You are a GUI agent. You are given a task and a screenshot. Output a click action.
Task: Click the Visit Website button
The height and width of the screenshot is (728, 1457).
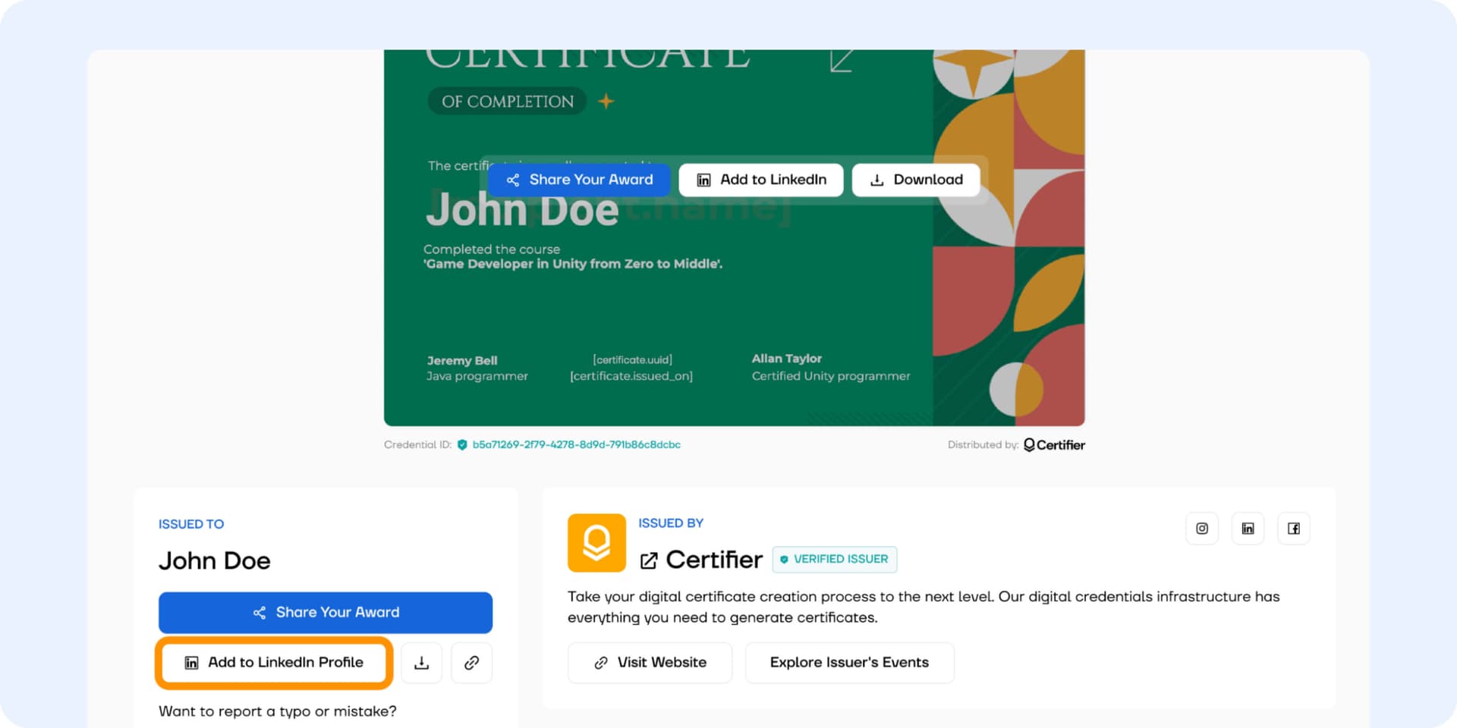coord(650,662)
